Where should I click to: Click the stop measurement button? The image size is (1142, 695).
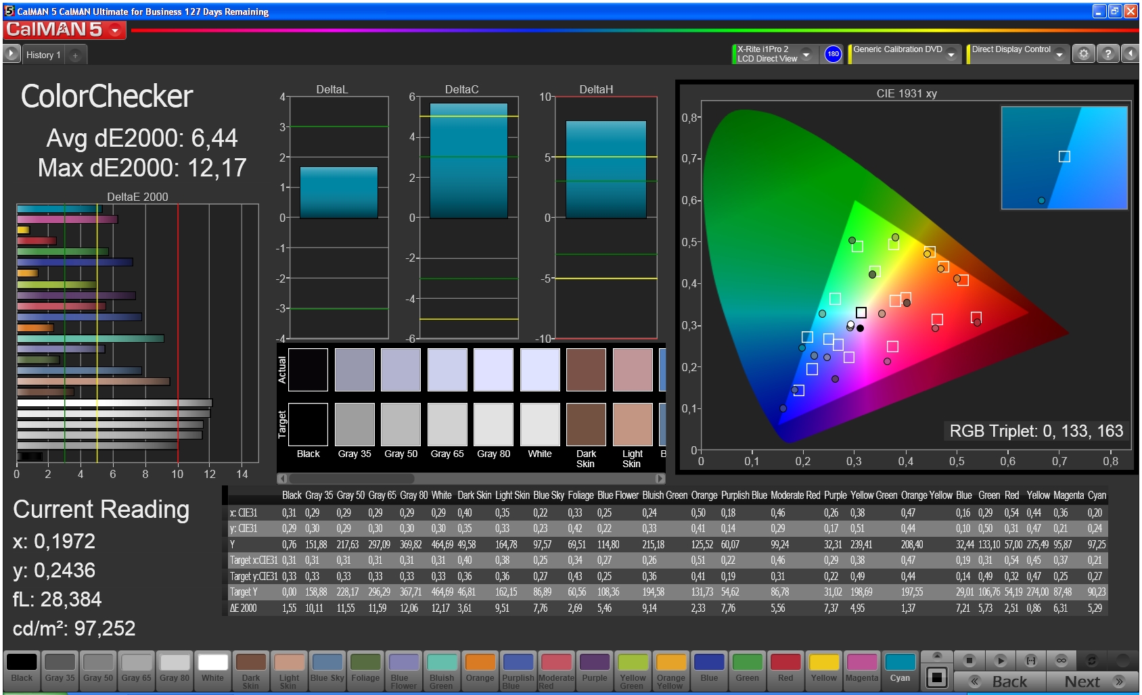tap(969, 661)
